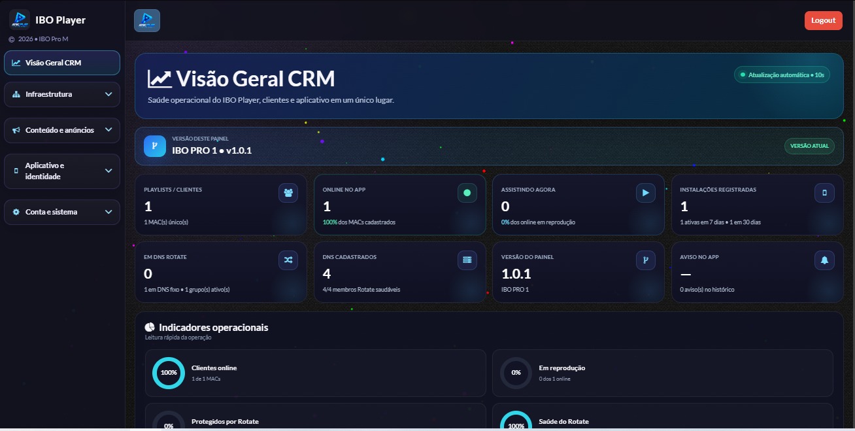The width and height of the screenshot is (855, 431).
Task: Click the server icon on DNS Cadastrados card
Action: point(467,260)
